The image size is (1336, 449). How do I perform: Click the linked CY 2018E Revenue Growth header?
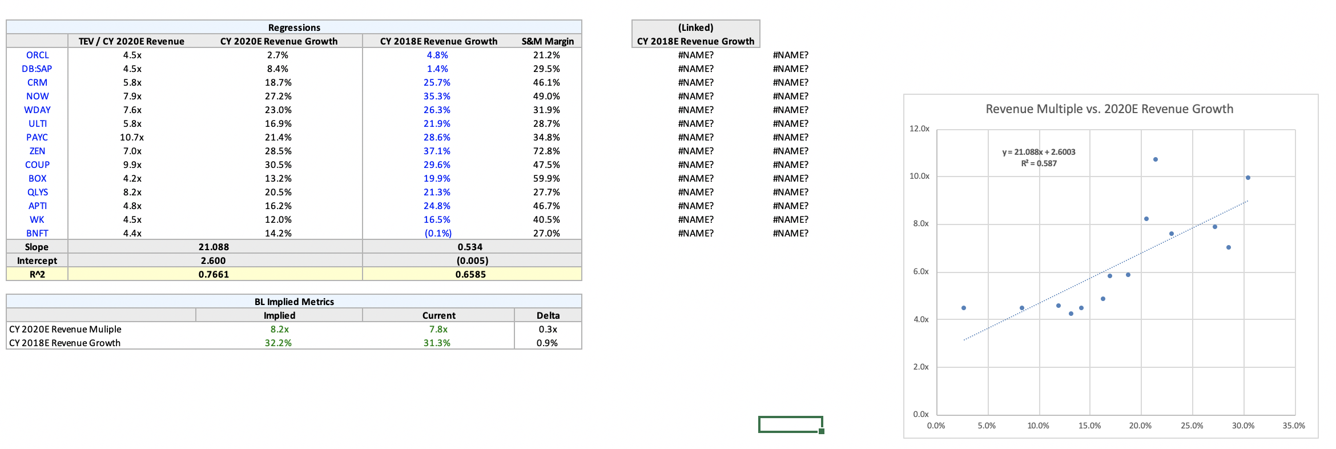click(x=695, y=41)
